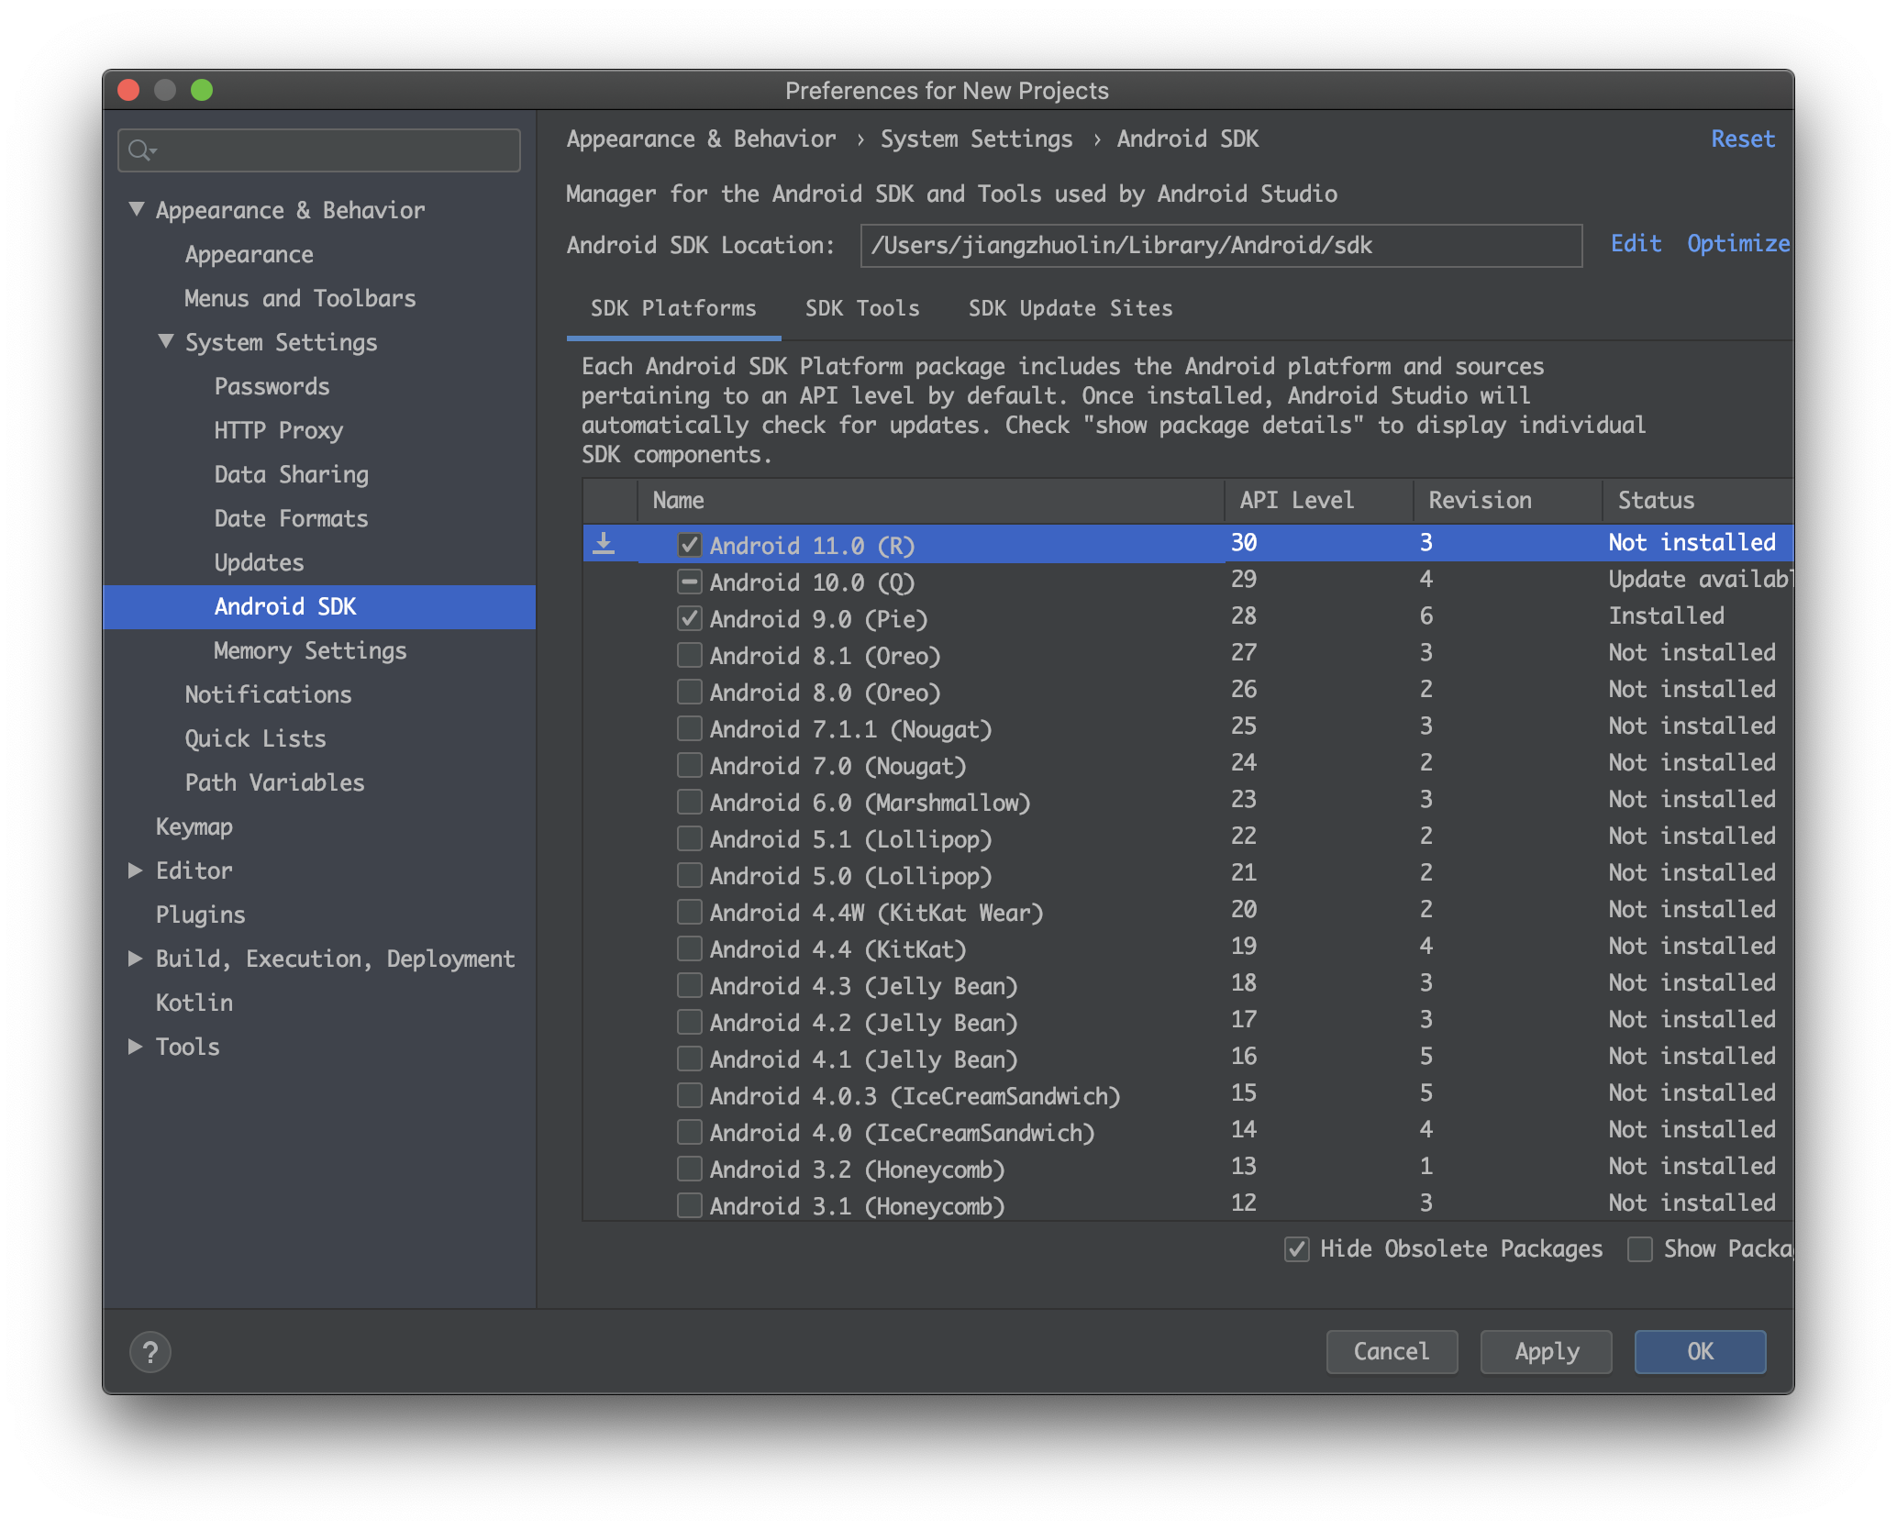
Task: Check the Android 4.4W (KitKat Wear) checkbox
Action: tap(689, 912)
